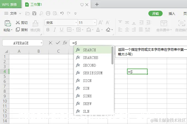
Task: Decrease font size with A- icon
Action: pyautogui.click(x=108, y=22)
